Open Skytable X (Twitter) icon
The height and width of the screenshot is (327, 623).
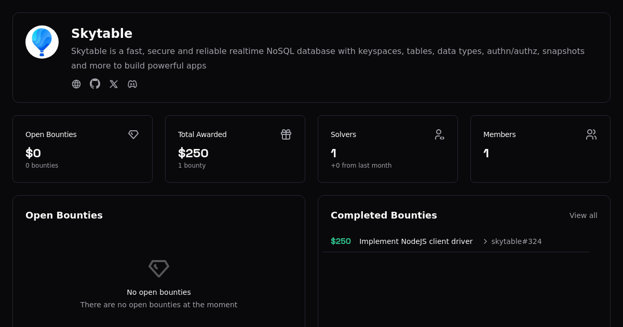[114, 84]
